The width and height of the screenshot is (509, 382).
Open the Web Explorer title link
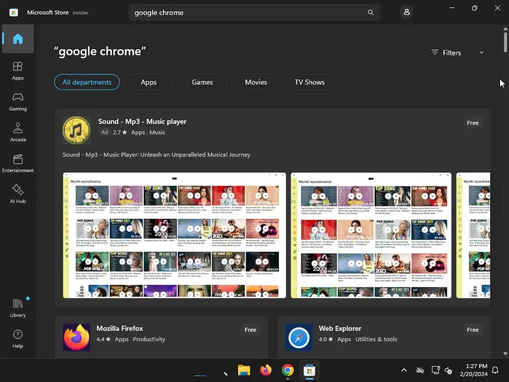(x=340, y=328)
